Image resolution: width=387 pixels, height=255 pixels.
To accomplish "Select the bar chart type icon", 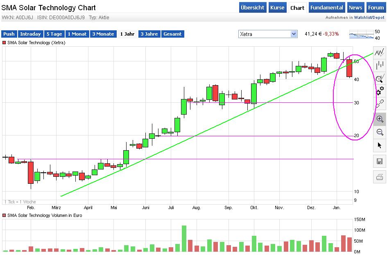I will (x=380, y=64).
